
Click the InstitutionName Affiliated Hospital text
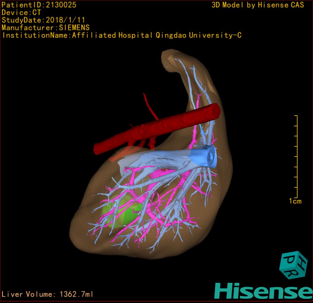pyautogui.click(x=122, y=35)
